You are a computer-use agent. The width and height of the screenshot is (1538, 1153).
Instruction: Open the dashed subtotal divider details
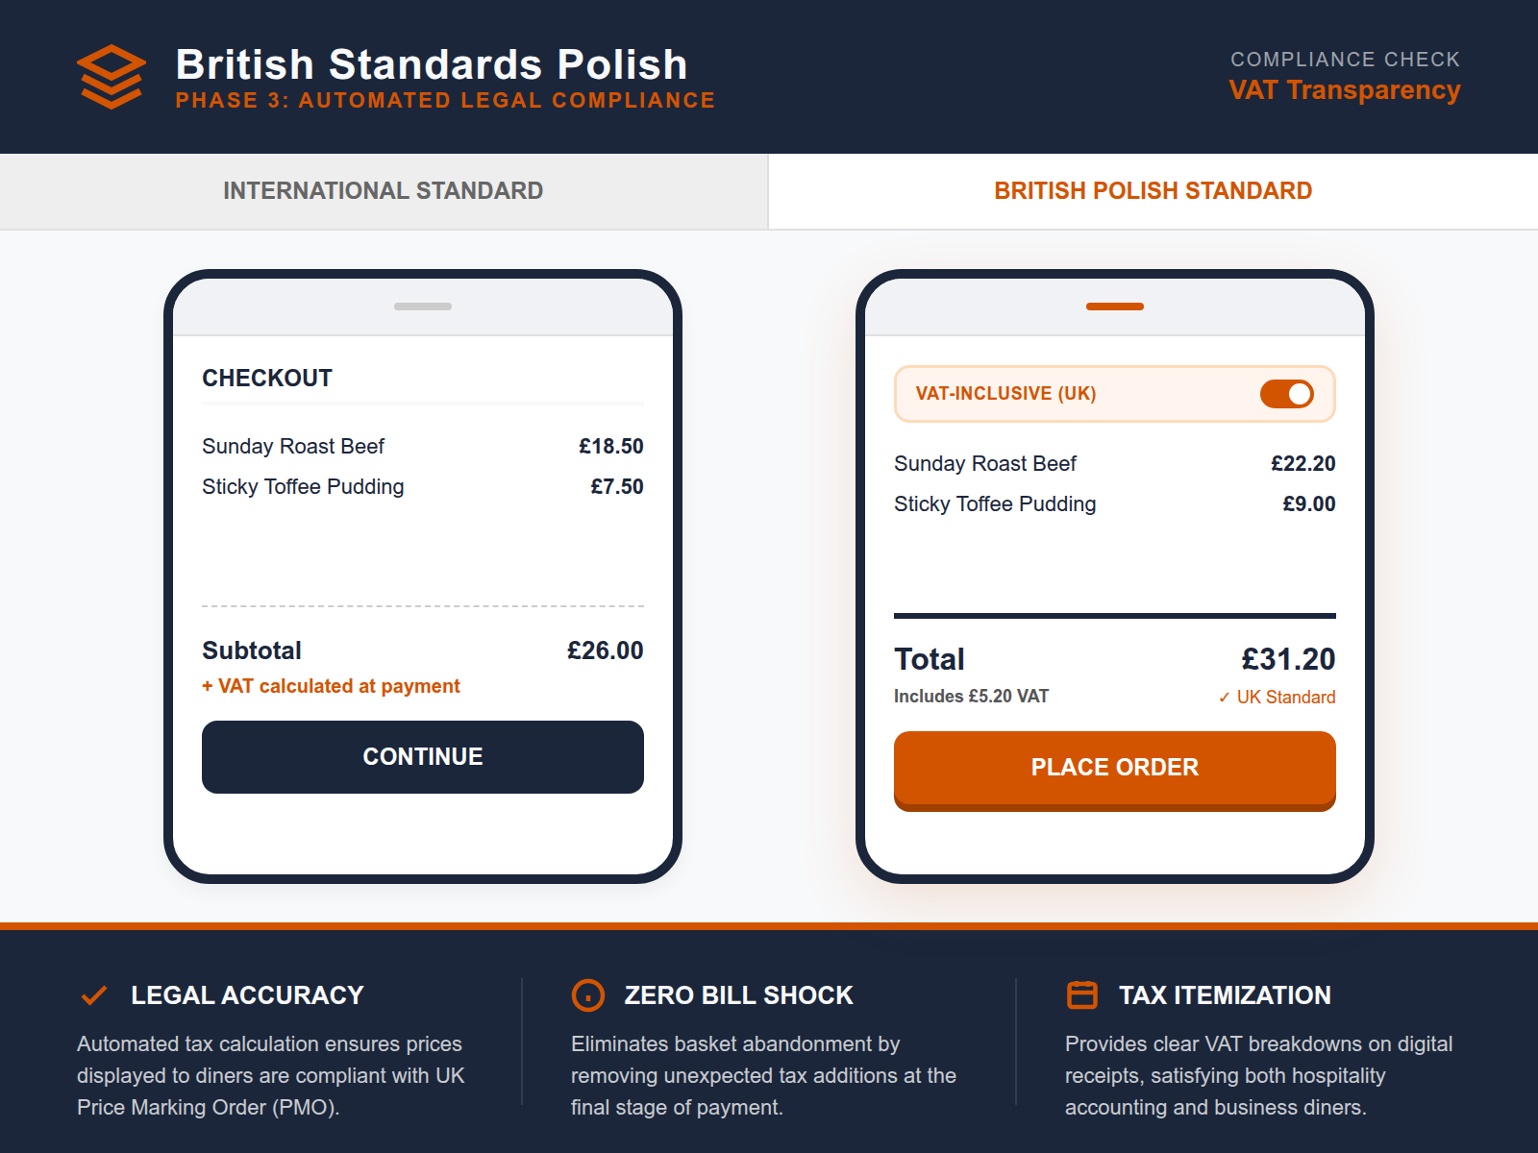[x=422, y=606]
